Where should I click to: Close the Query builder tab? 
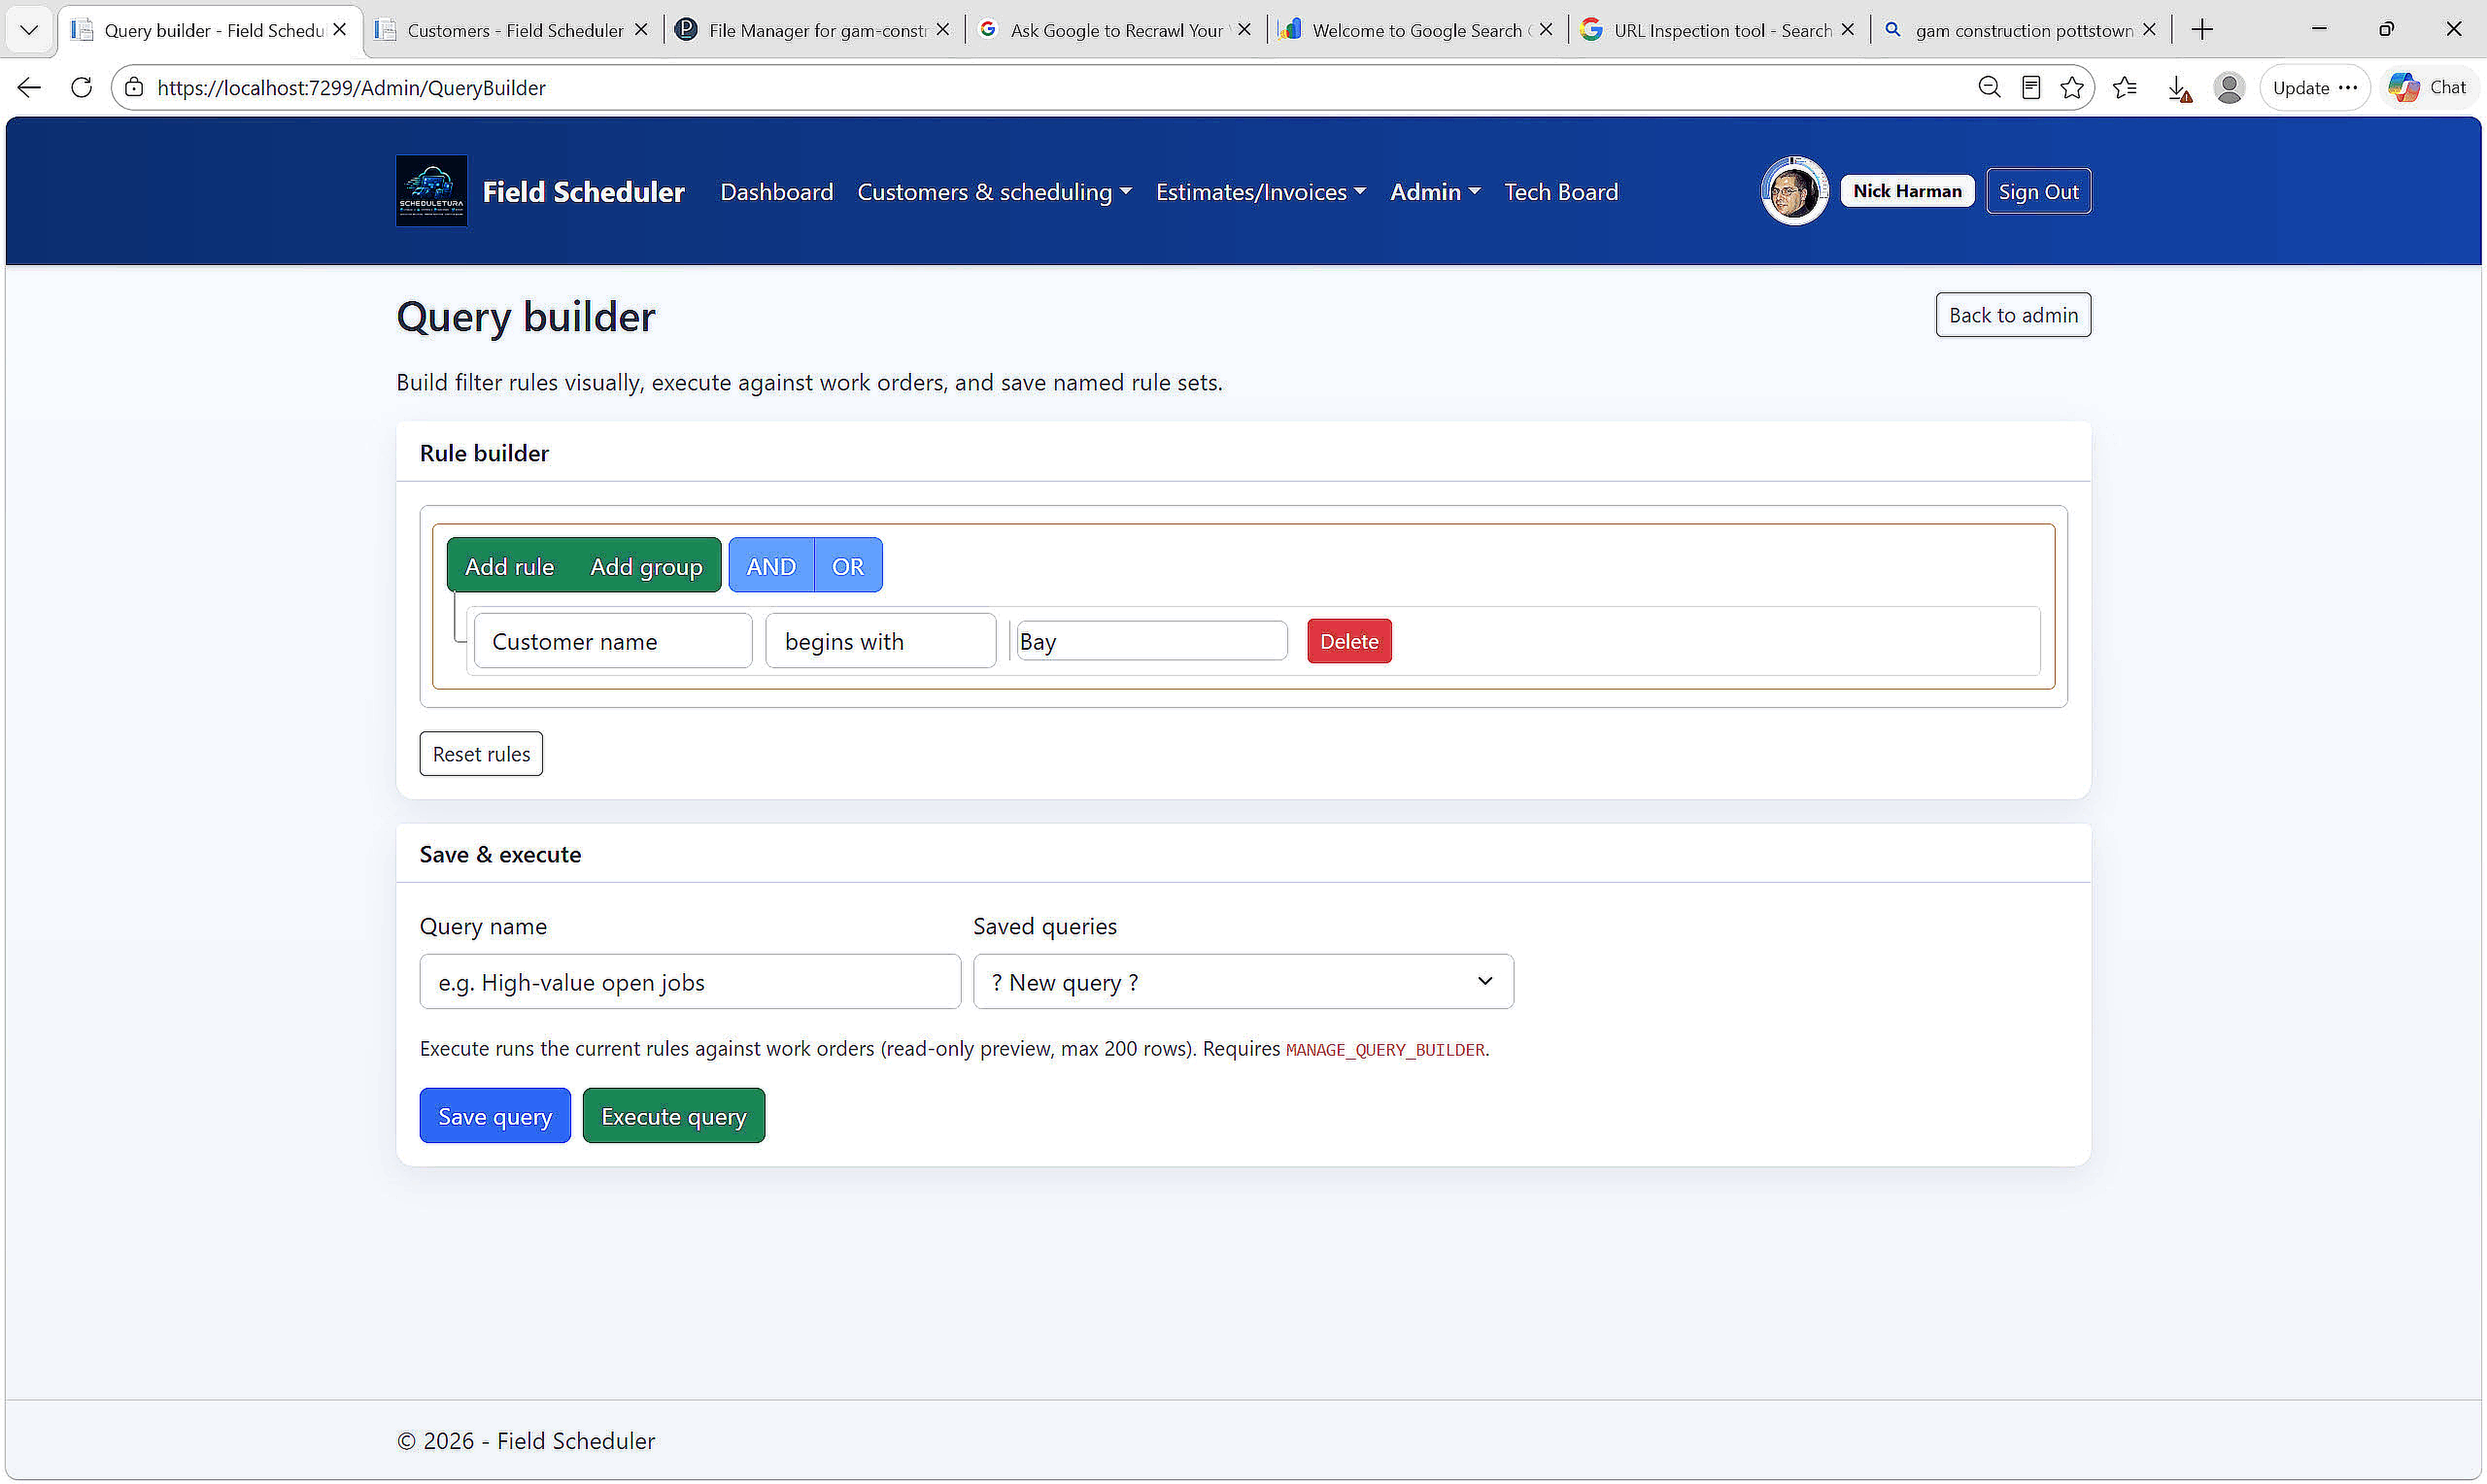pyautogui.click(x=340, y=30)
